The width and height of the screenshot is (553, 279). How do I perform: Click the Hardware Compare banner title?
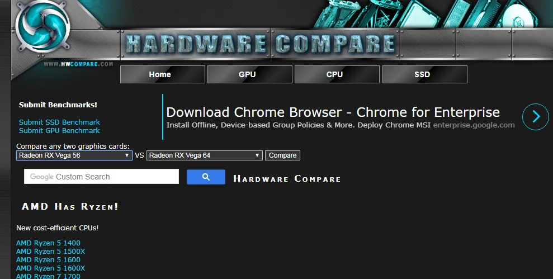coord(260,44)
